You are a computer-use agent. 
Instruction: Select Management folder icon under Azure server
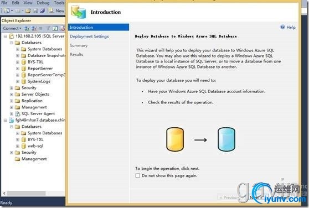[17, 159]
